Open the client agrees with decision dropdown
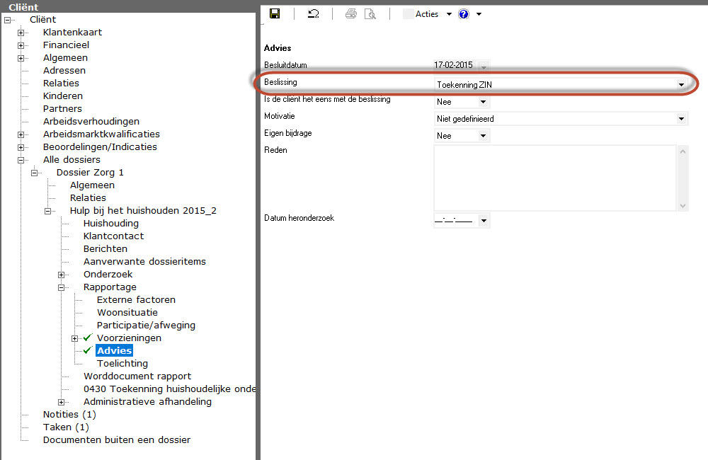This screenshot has height=460, width=708. coord(483,102)
